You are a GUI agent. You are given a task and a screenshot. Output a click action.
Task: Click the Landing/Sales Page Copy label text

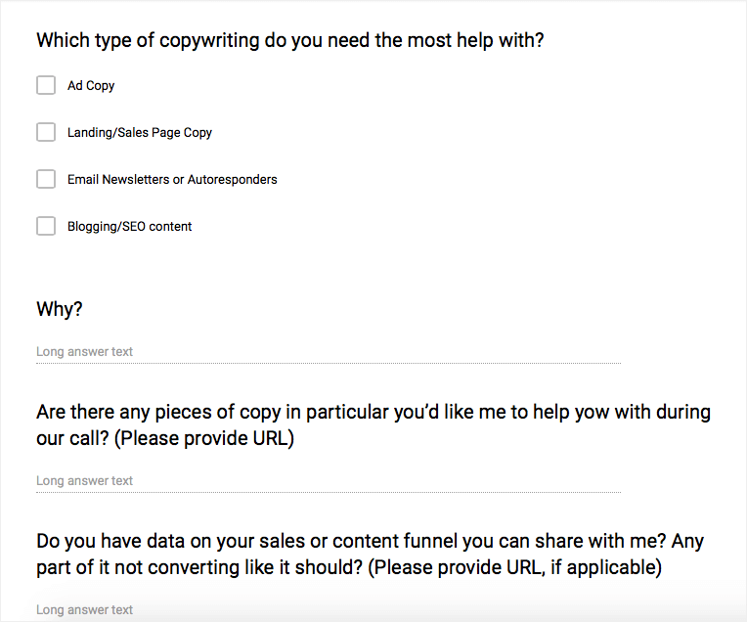pos(140,133)
